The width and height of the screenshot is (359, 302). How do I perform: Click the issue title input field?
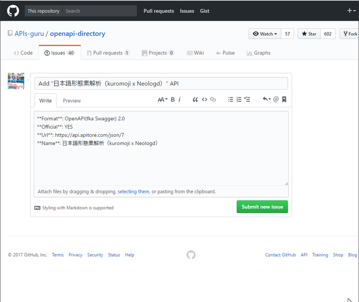tap(161, 83)
